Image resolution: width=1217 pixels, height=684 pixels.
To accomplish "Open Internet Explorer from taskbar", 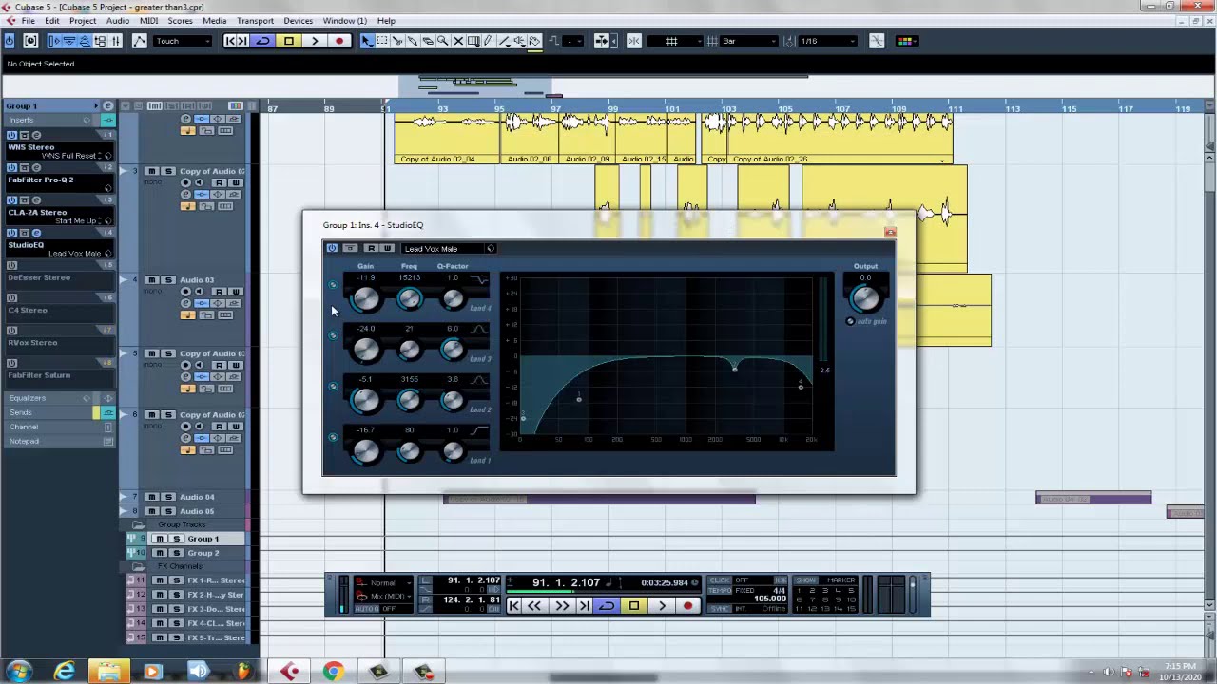I will [65, 672].
